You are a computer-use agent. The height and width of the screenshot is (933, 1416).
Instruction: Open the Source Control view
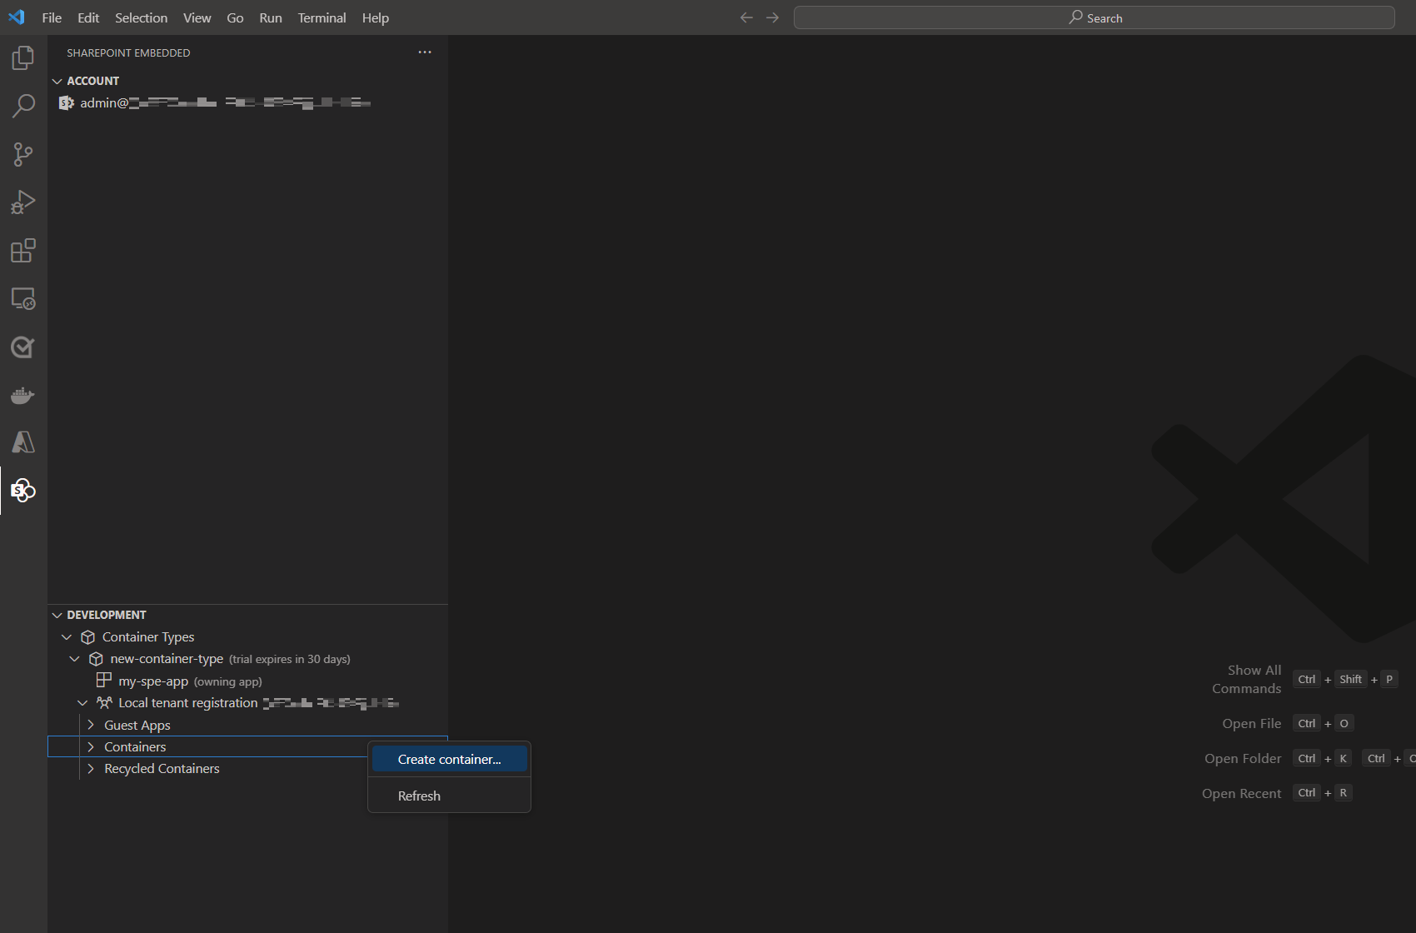coord(22,154)
